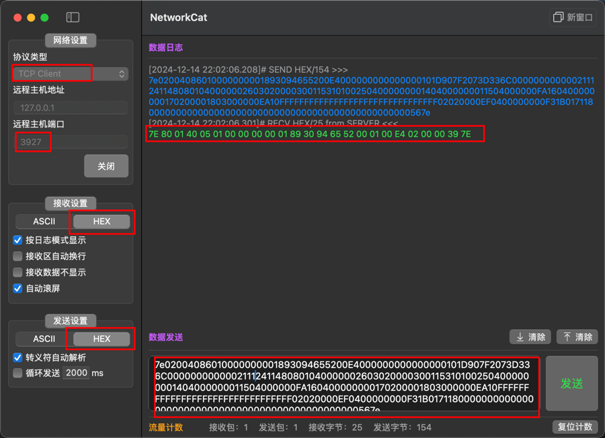The image size is (605, 438).
Task: Click the 关闭 connection button
Action: click(x=106, y=166)
